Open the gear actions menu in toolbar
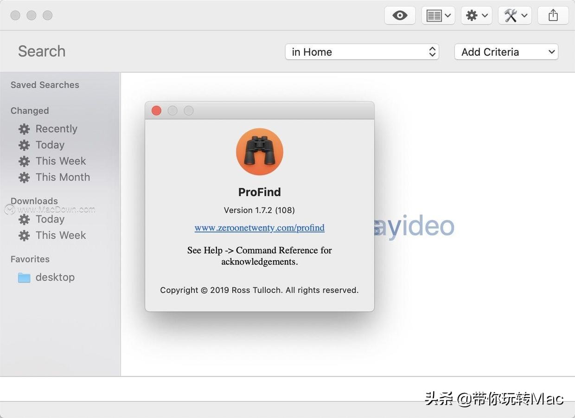This screenshot has width=575, height=418. click(477, 16)
